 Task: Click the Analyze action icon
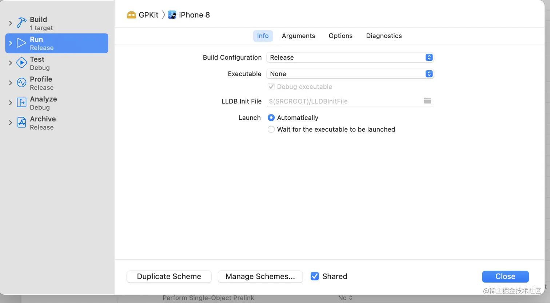click(21, 103)
